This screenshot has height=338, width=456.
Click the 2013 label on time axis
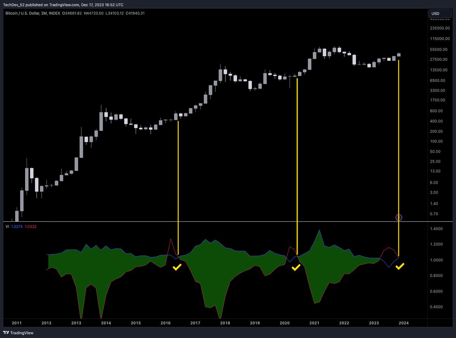pyautogui.click(x=76, y=323)
